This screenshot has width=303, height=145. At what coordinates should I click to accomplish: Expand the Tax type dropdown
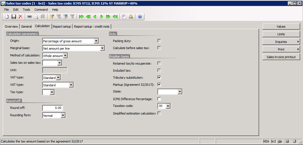coord(52,92)
